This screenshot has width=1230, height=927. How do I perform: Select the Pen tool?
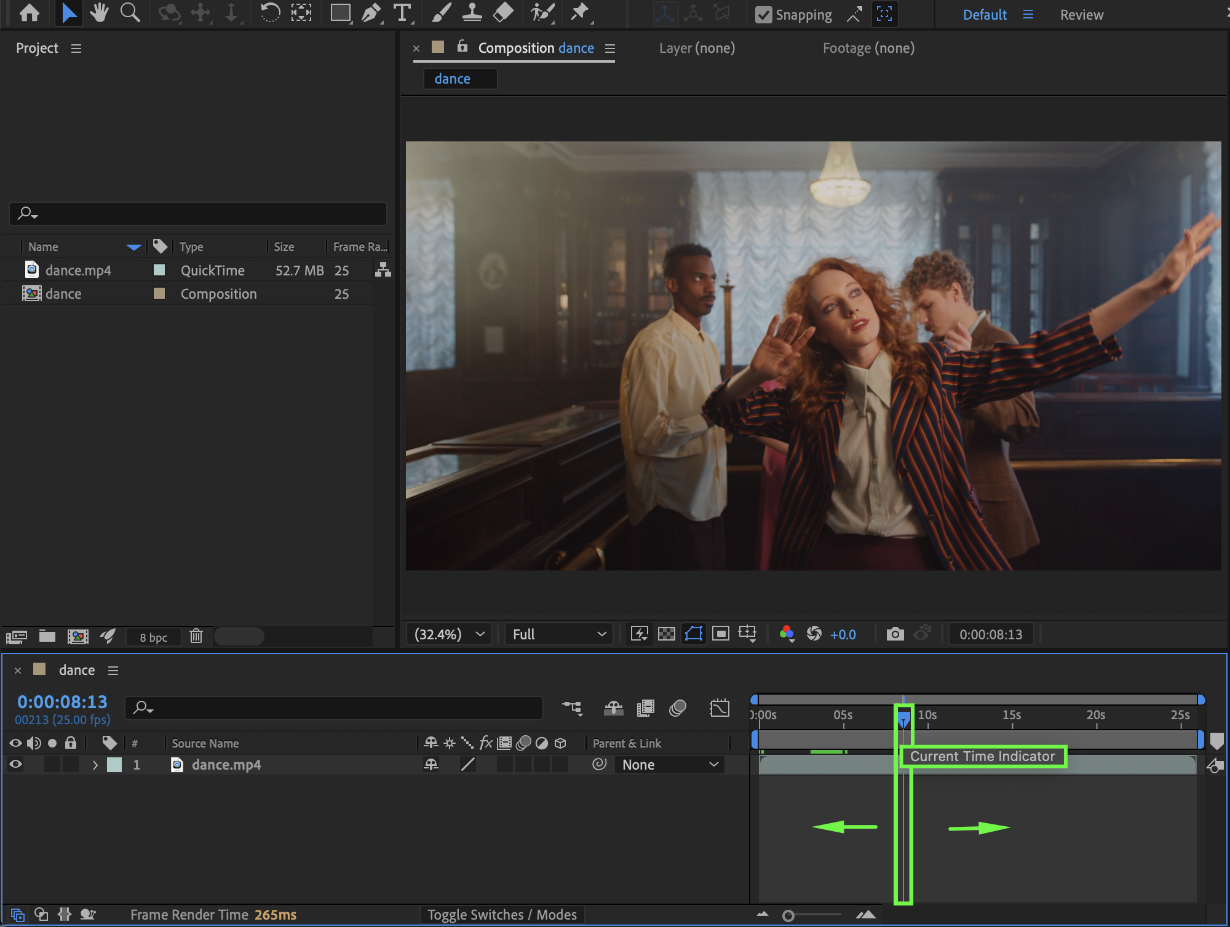pos(371,13)
